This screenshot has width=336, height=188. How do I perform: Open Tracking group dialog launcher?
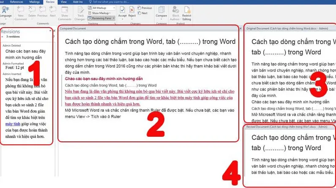point(115,24)
